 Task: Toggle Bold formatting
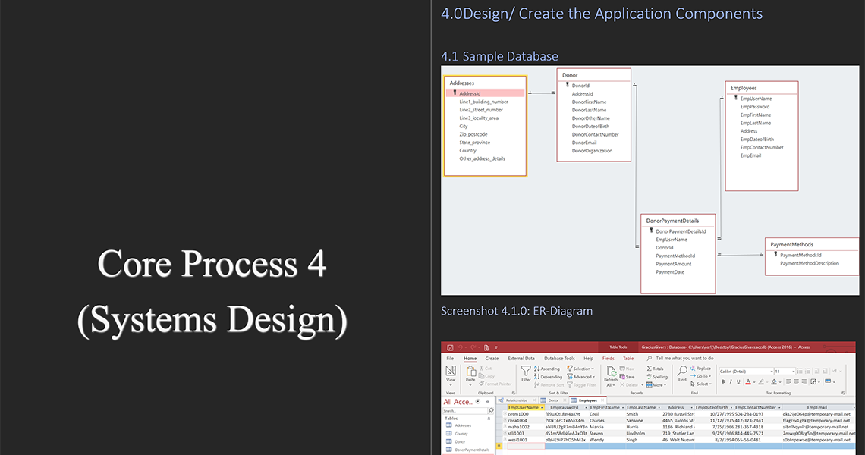pos(722,381)
